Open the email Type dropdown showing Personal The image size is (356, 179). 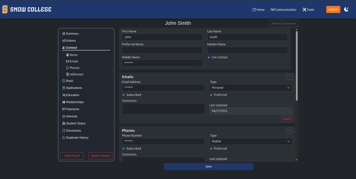(x=251, y=88)
